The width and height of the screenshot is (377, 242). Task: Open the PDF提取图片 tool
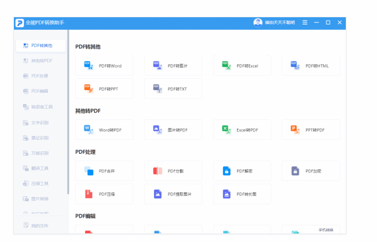click(x=173, y=194)
